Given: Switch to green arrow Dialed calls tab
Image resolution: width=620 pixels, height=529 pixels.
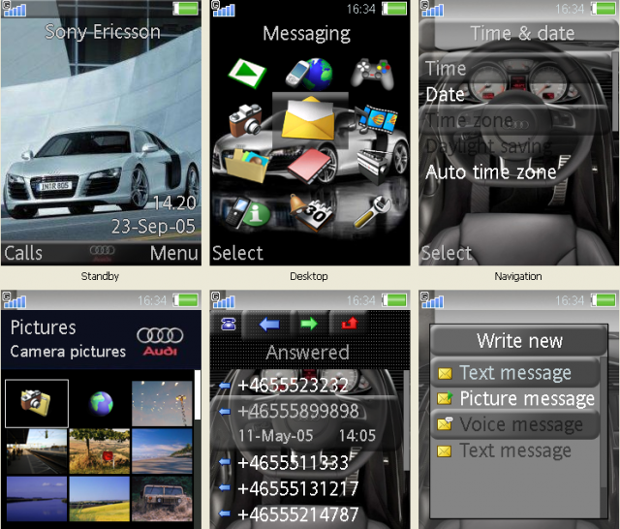Looking at the screenshot, I should click(x=309, y=324).
